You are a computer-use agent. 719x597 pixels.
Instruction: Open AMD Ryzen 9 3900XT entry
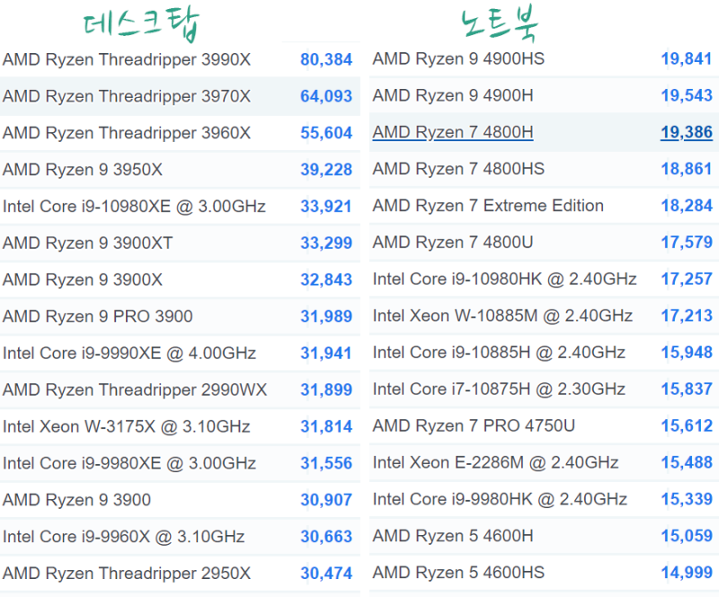tap(87, 242)
